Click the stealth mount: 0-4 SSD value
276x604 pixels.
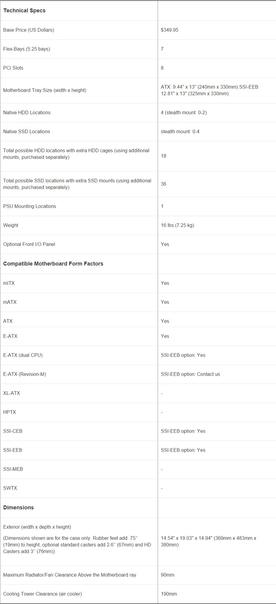(180, 131)
